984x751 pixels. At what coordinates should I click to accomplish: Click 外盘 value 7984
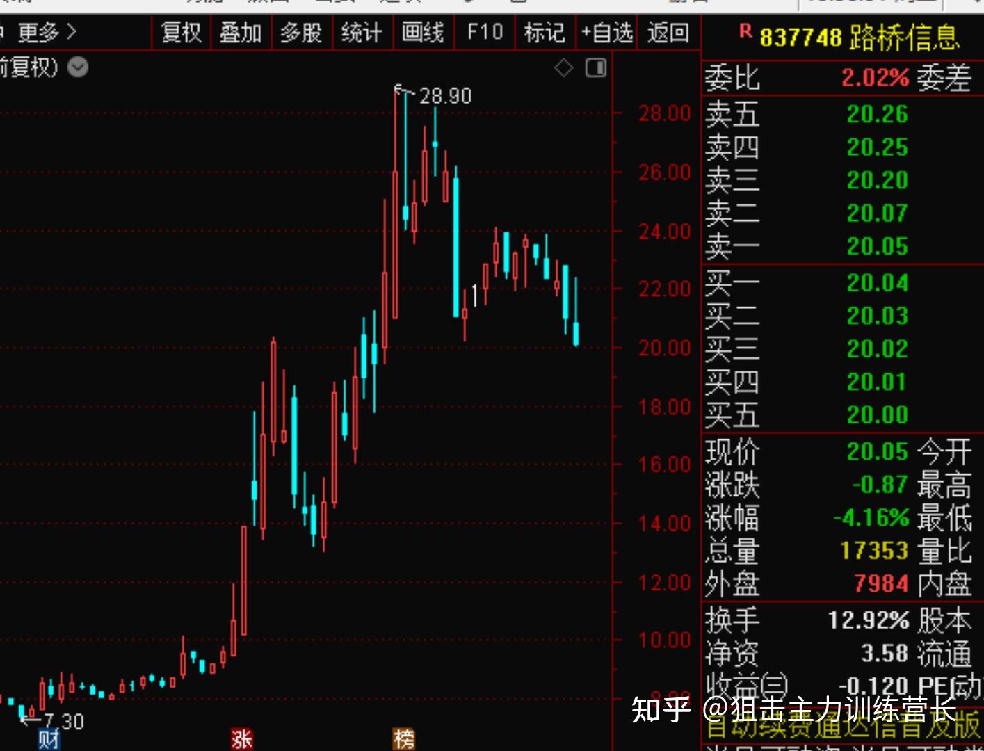[x=881, y=584]
